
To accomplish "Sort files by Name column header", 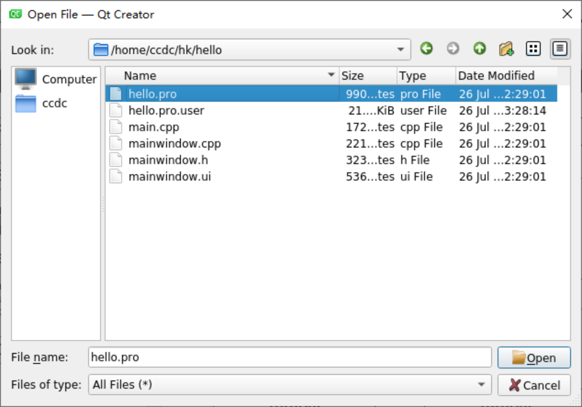I will [x=140, y=76].
